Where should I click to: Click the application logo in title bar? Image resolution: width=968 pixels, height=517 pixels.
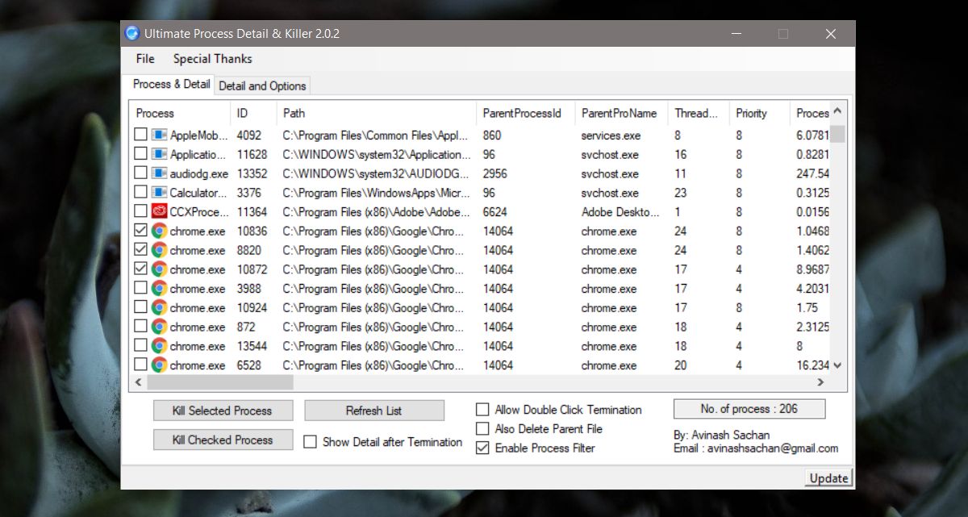point(132,33)
